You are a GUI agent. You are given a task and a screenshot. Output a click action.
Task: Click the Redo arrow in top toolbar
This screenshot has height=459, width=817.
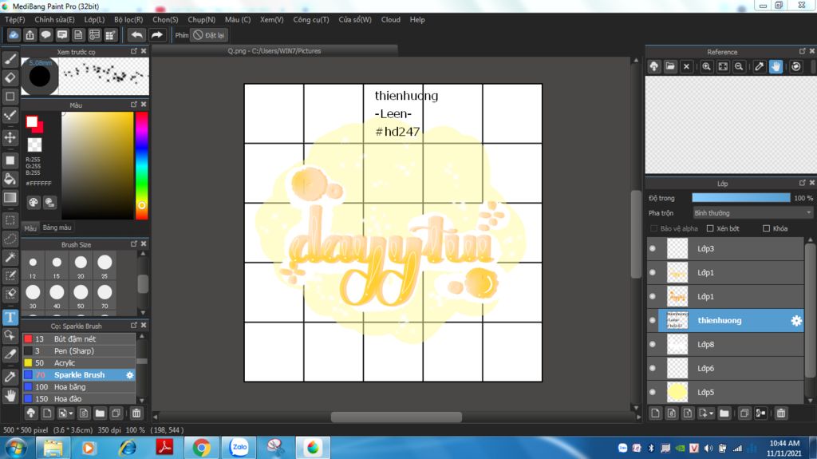(x=156, y=35)
